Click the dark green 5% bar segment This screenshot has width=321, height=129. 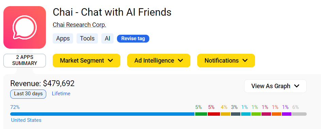pyautogui.click(x=201, y=114)
